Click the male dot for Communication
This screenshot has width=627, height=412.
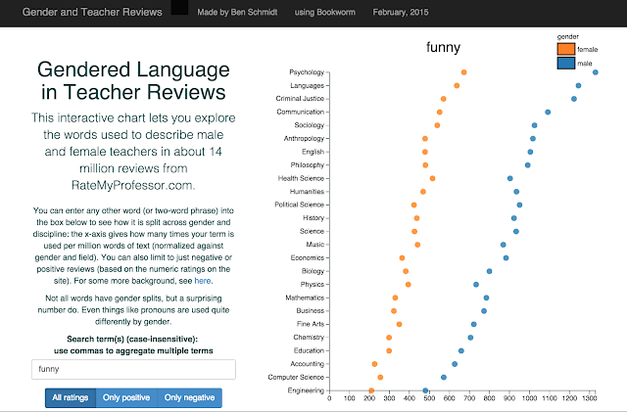pos(548,112)
